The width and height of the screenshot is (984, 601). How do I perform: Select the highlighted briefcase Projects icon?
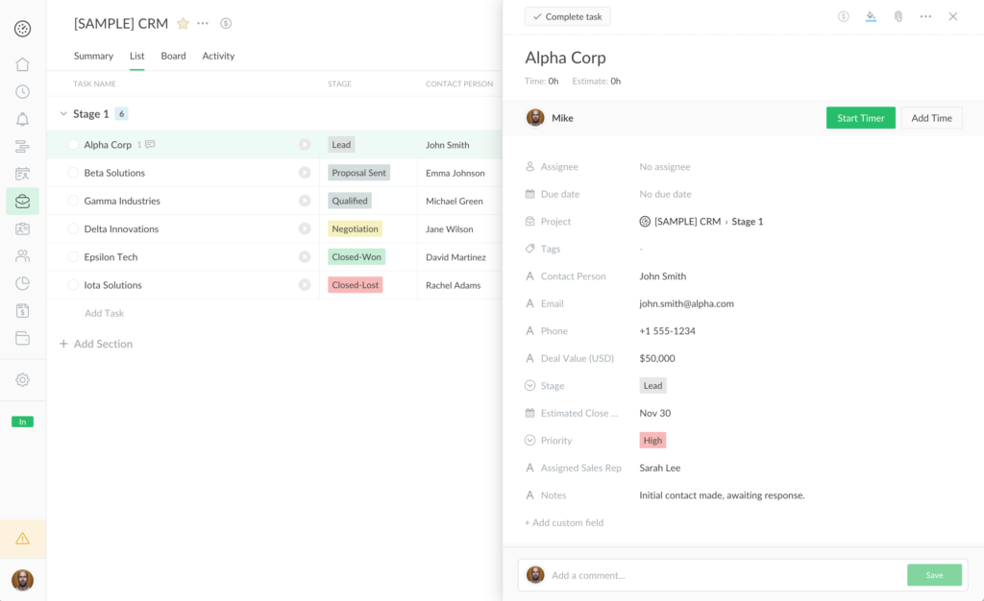pos(23,201)
